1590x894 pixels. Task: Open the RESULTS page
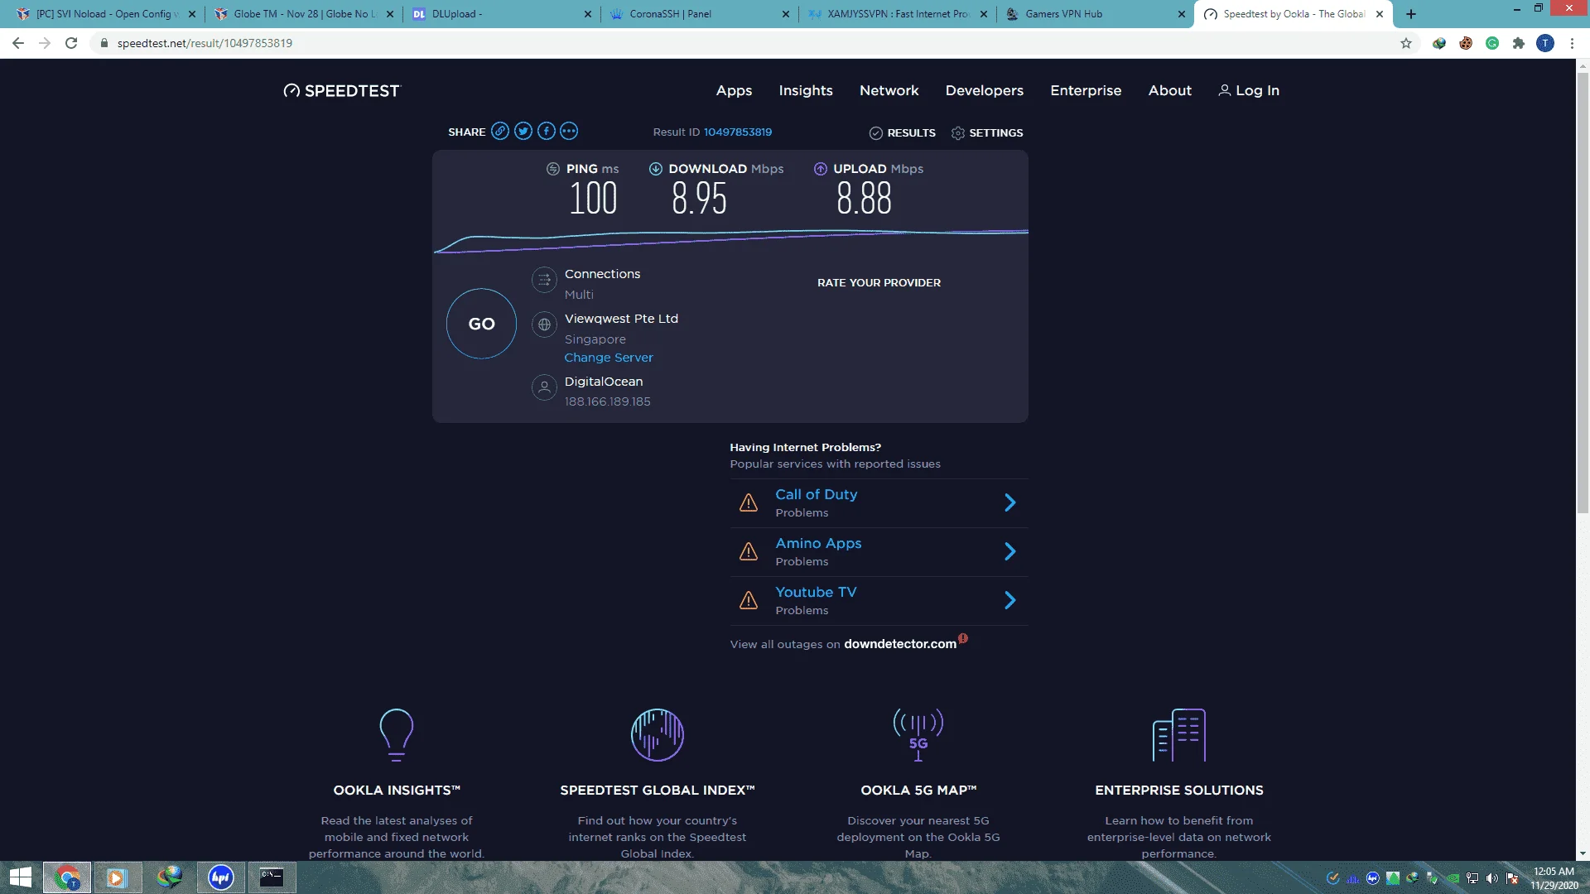click(x=903, y=132)
